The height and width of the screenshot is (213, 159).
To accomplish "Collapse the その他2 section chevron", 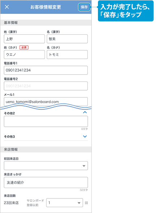I will pos(85,112).
